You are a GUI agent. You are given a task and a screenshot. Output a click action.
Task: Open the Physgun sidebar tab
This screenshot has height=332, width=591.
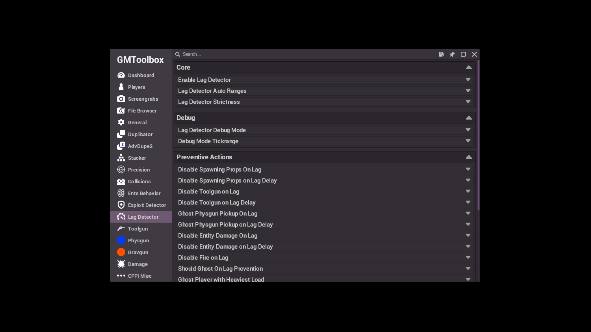tap(141, 240)
